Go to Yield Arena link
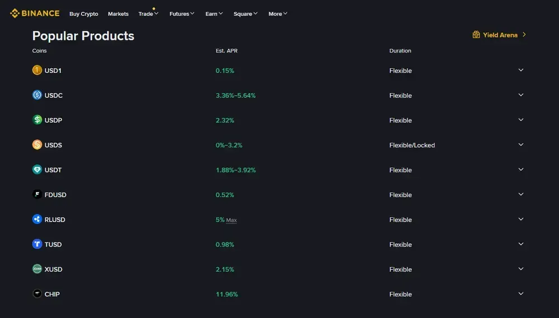 [500, 35]
